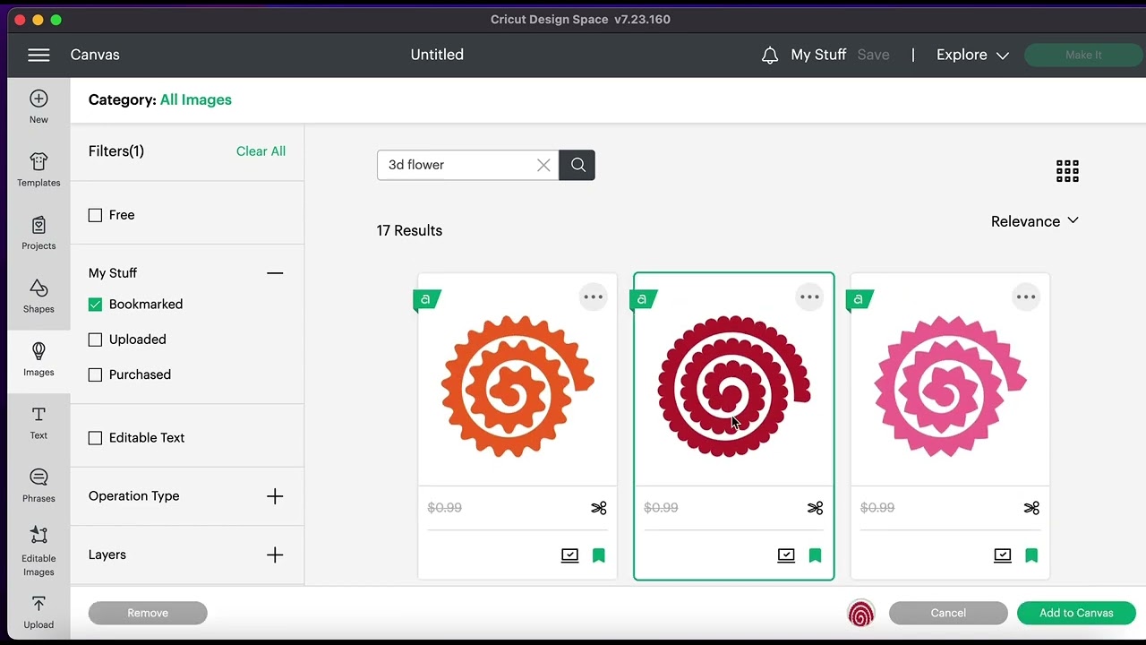This screenshot has width=1146, height=645.
Task: Select the pink spiral flower image
Action: [950, 385]
